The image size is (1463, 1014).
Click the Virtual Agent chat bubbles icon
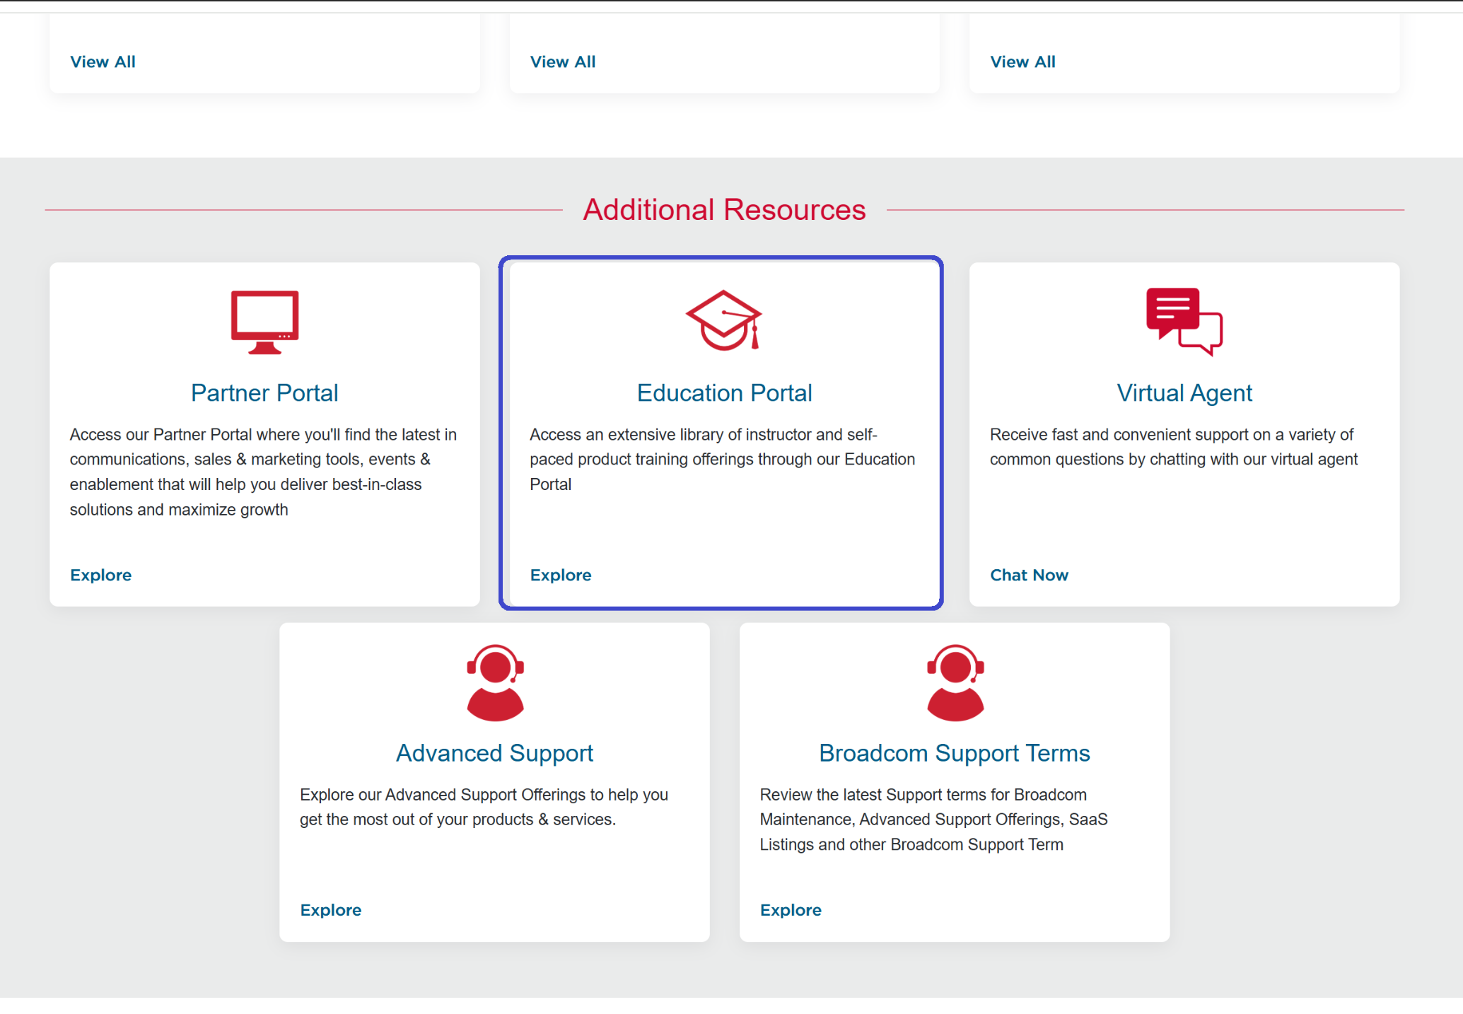(1184, 321)
